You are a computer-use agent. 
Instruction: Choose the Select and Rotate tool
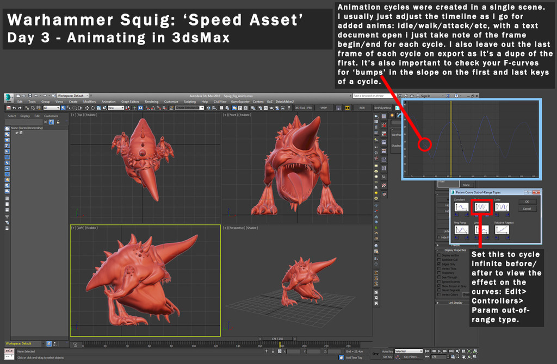(x=92, y=108)
